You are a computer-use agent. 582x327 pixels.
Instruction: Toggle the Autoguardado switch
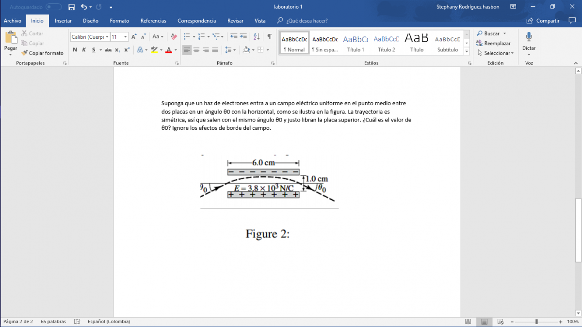coord(53,7)
